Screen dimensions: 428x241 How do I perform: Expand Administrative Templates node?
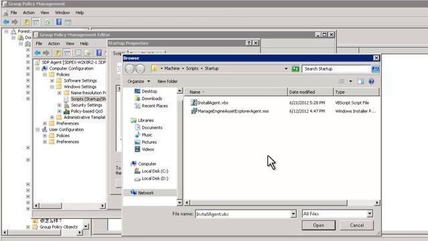[52, 117]
